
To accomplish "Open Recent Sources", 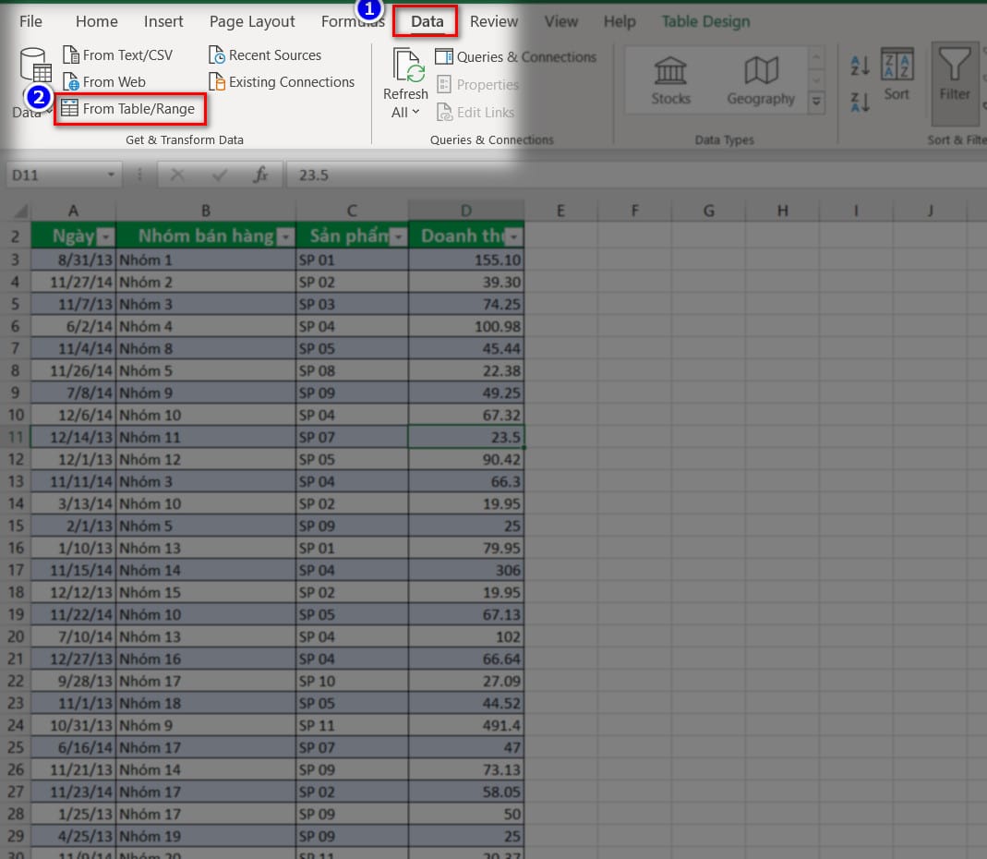I will coord(265,55).
